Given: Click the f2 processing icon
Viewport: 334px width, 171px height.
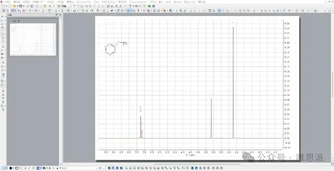Looking at the screenshot, I should click(x=8, y=11).
